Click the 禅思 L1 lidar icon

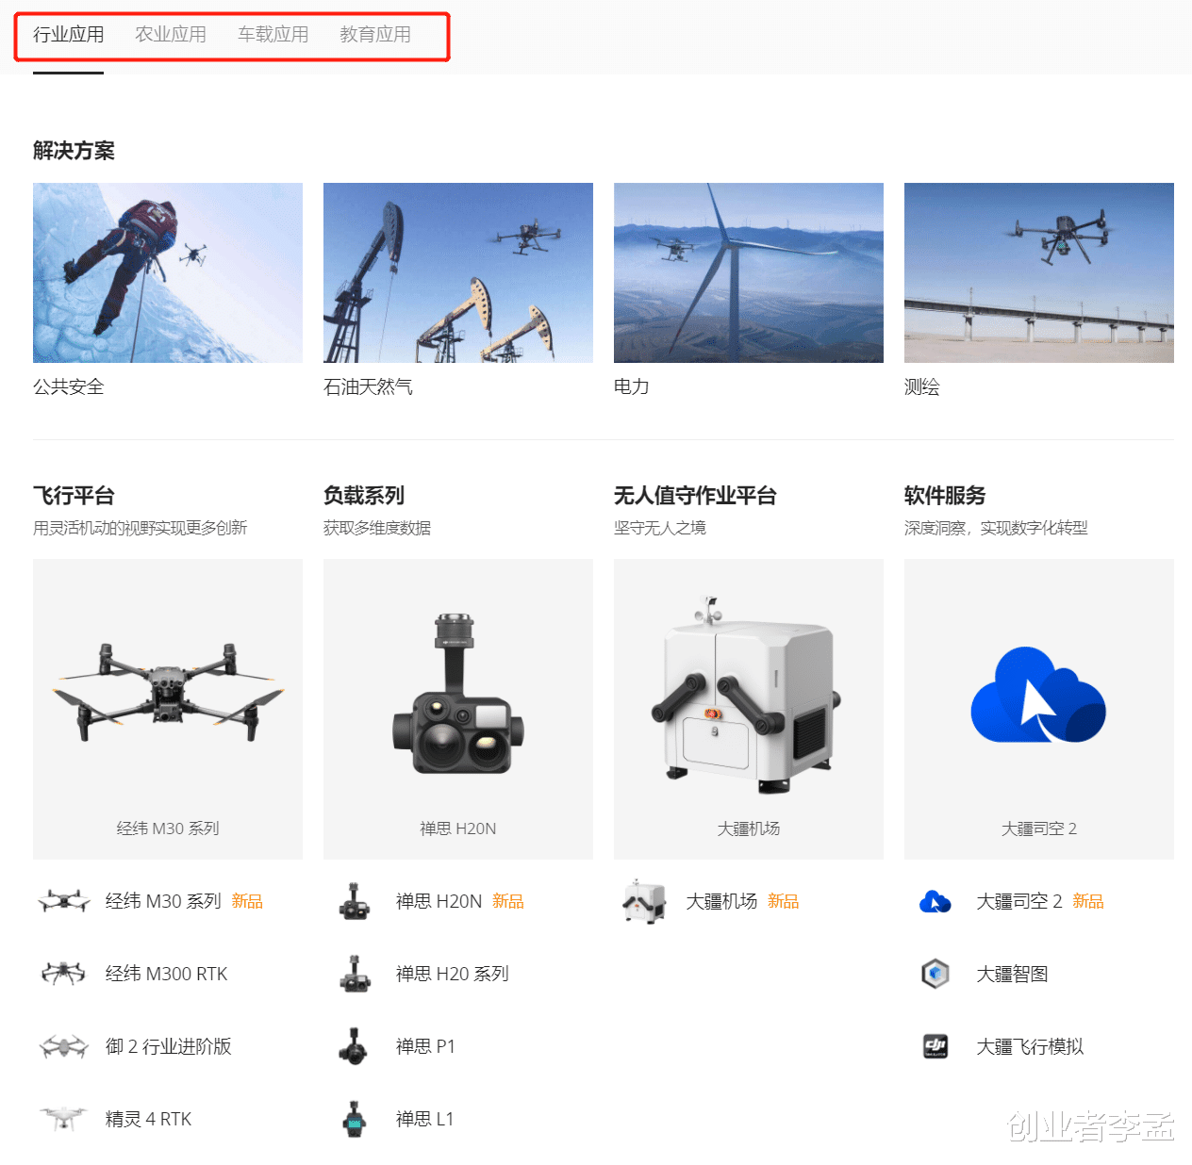point(354,1119)
